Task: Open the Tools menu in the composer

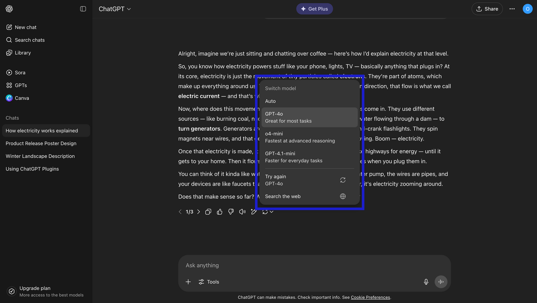Action: click(209, 282)
